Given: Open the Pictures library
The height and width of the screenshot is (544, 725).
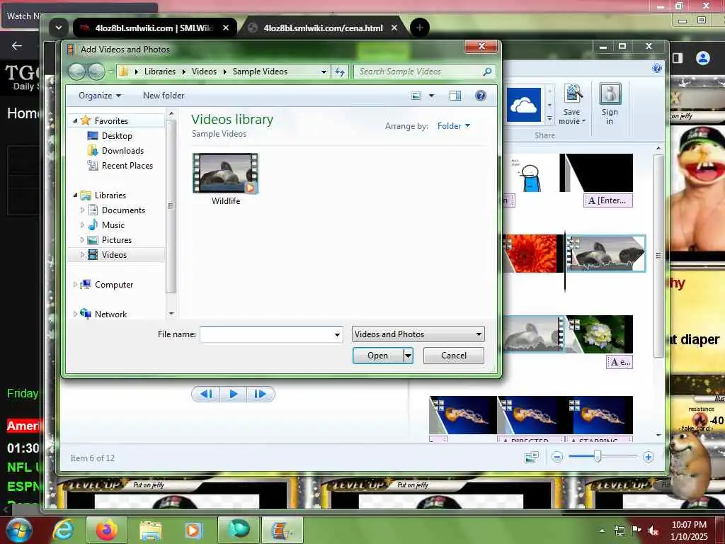Looking at the screenshot, I should coord(117,239).
